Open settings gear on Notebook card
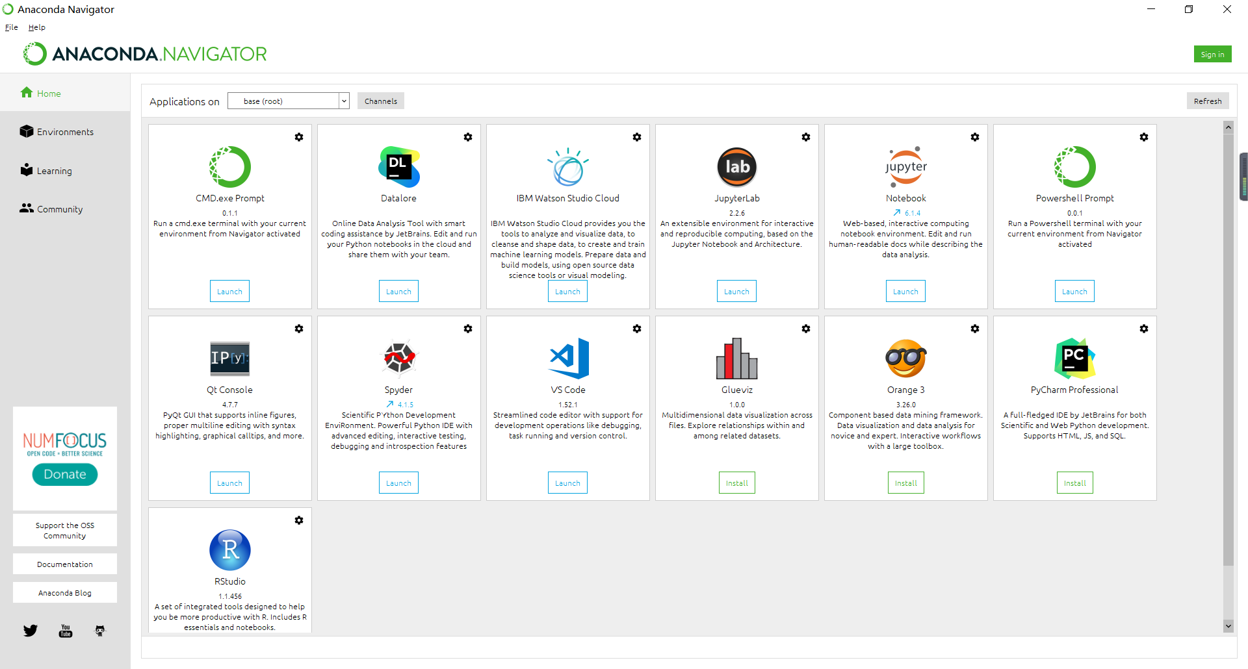The width and height of the screenshot is (1248, 669). point(975,137)
